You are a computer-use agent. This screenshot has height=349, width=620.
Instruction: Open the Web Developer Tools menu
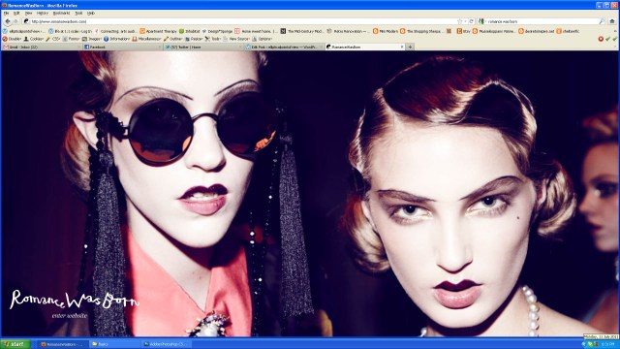(x=213, y=39)
